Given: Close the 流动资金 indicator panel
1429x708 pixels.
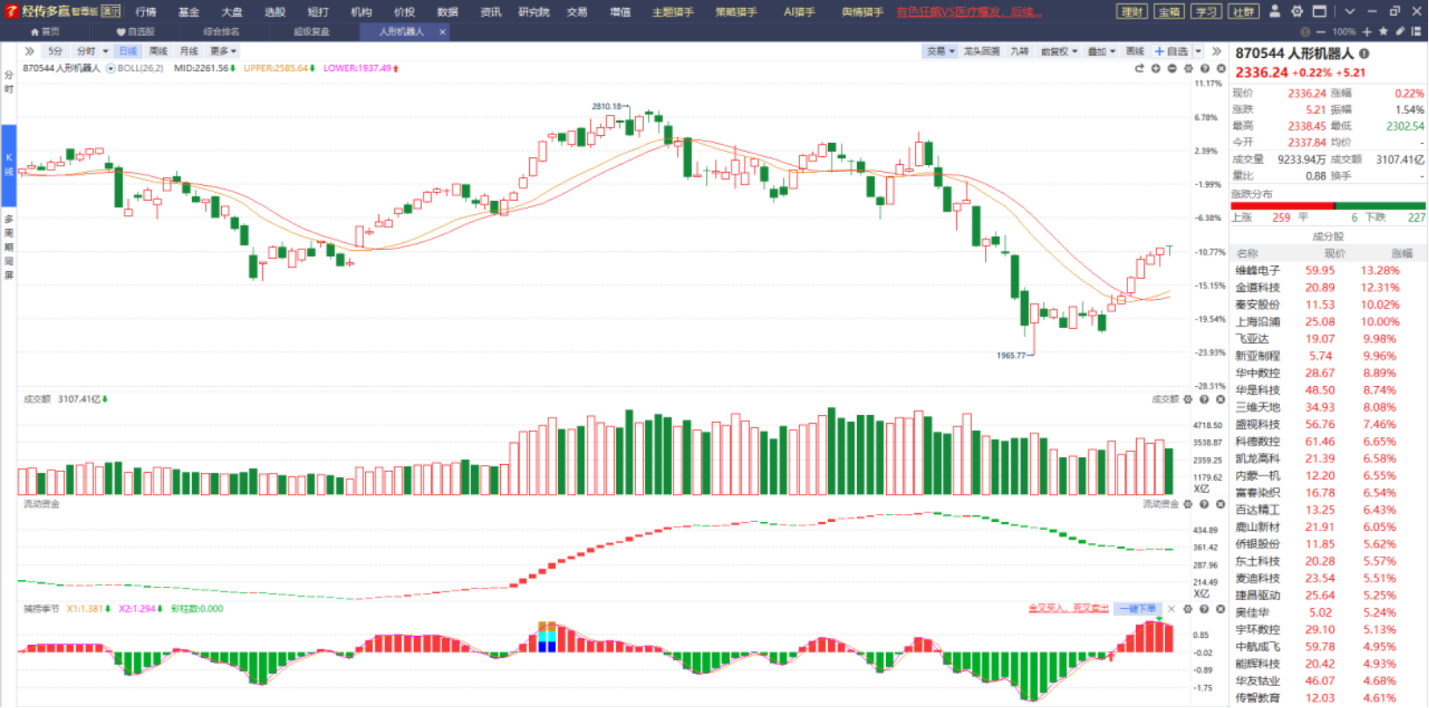Looking at the screenshot, I should [x=1220, y=504].
